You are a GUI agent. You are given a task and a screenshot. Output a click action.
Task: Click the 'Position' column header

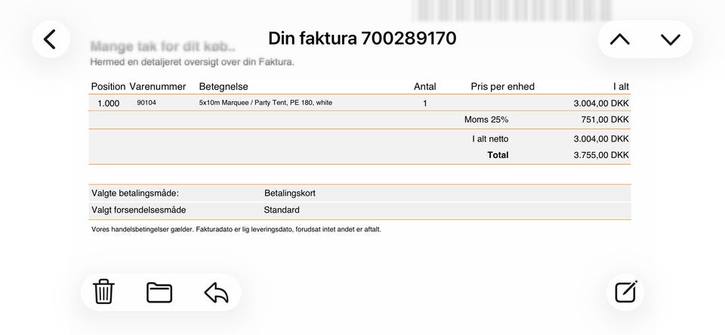pyautogui.click(x=108, y=86)
